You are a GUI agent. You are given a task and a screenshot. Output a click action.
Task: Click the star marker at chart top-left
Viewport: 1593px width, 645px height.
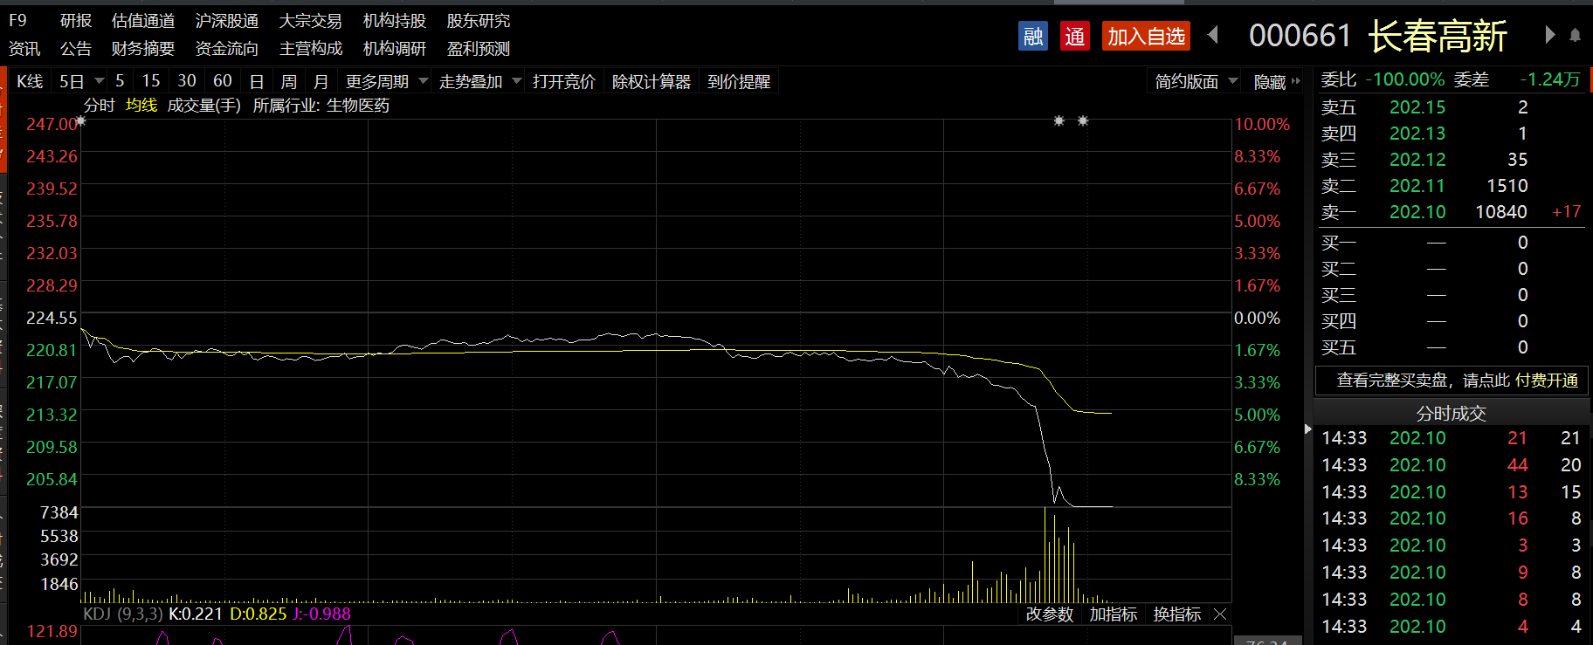tap(80, 121)
